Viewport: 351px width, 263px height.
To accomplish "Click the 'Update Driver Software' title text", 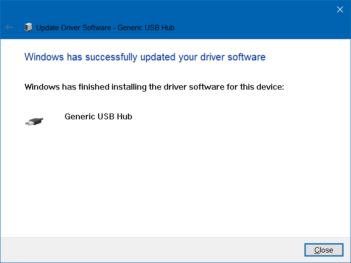I will pos(72,28).
